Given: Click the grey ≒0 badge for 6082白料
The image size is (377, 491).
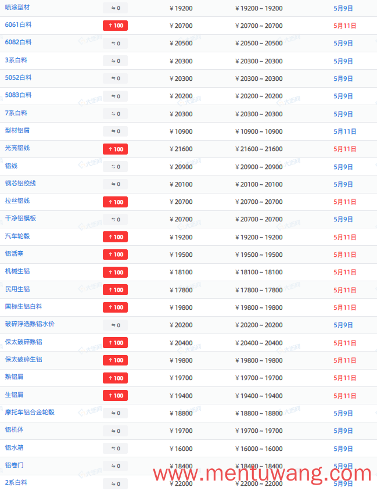Looking at the screenshot, I should (x=115, y=43).
